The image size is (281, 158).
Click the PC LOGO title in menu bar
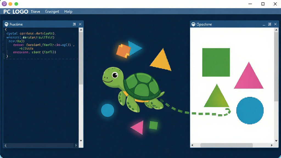[16, 12]
